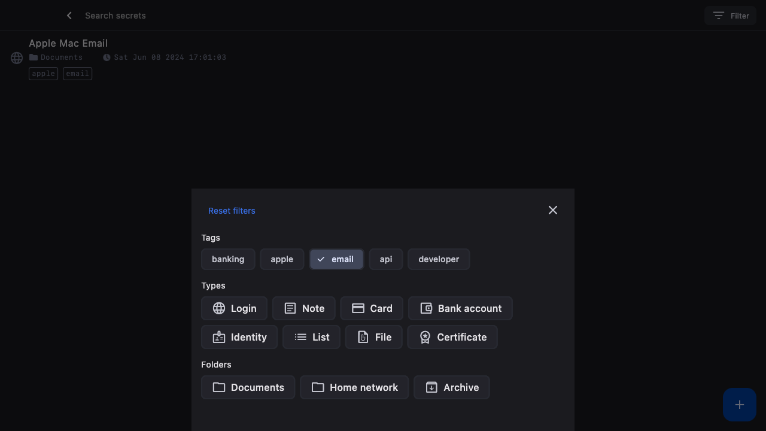Click the plus button to add secret
This screenshot has width=766, height=431.
click(x=739, y=405)
